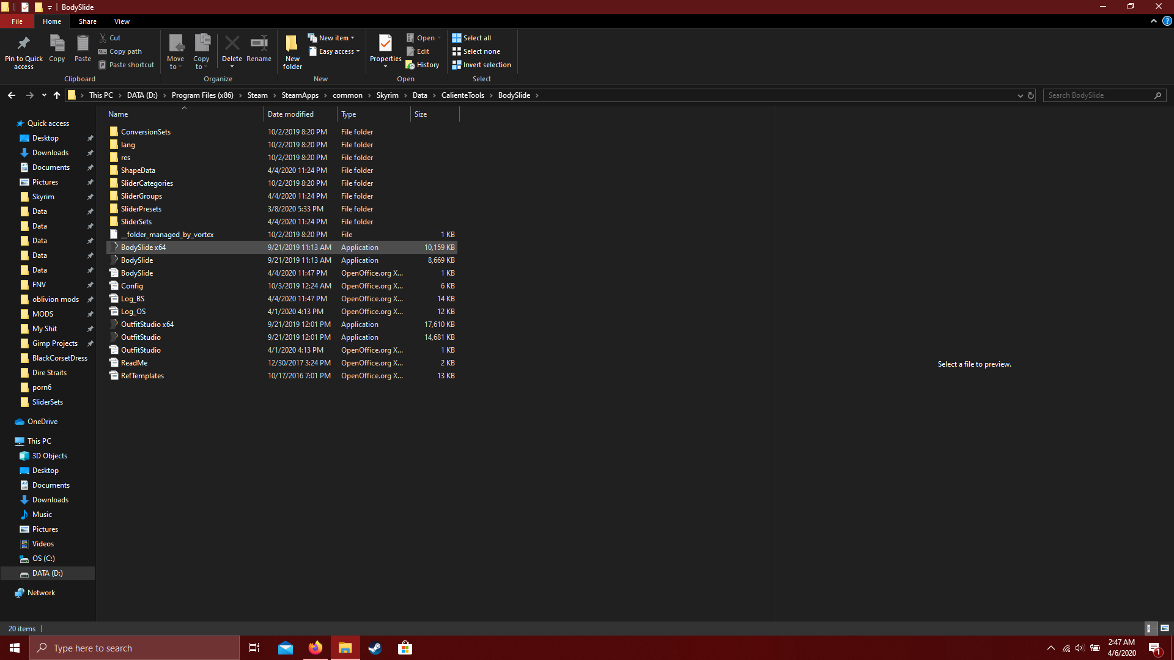Switch to the Share ribbon tab

[87, 21]
